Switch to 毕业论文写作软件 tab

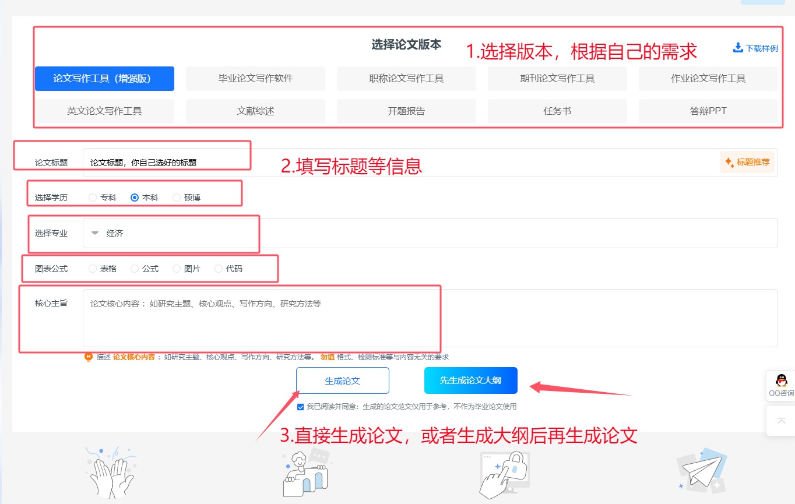click(255, 79)
